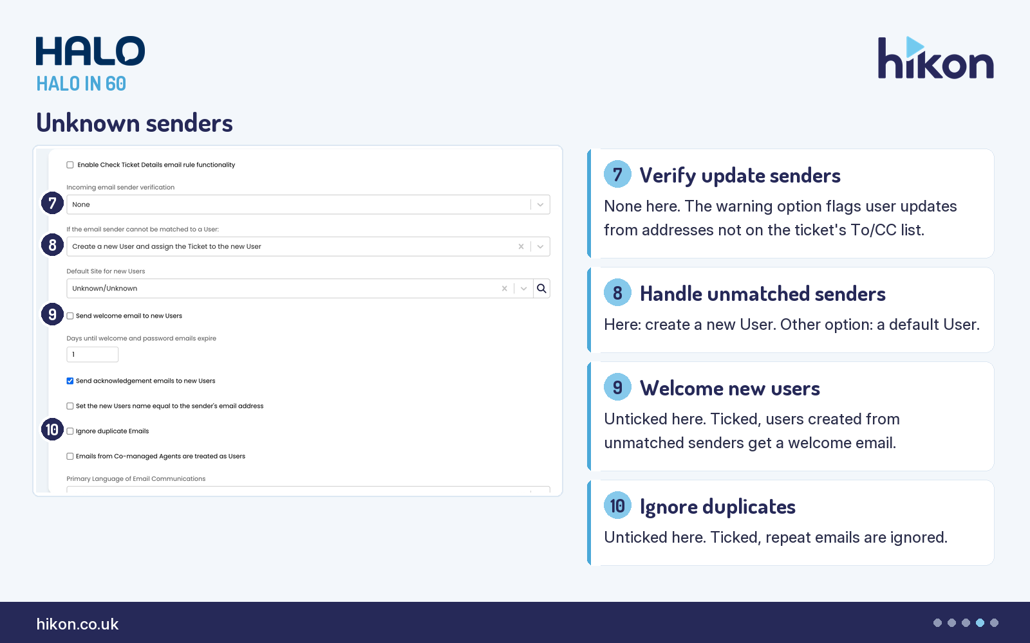
Task: Tick Send welcome email to new Users
Action: pos(70,316)
